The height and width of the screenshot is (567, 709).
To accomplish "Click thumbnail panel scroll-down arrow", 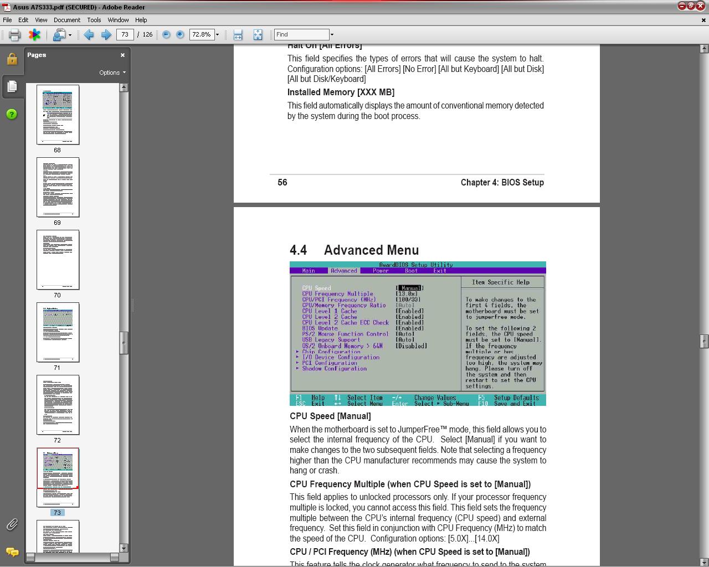I will 124,548.
